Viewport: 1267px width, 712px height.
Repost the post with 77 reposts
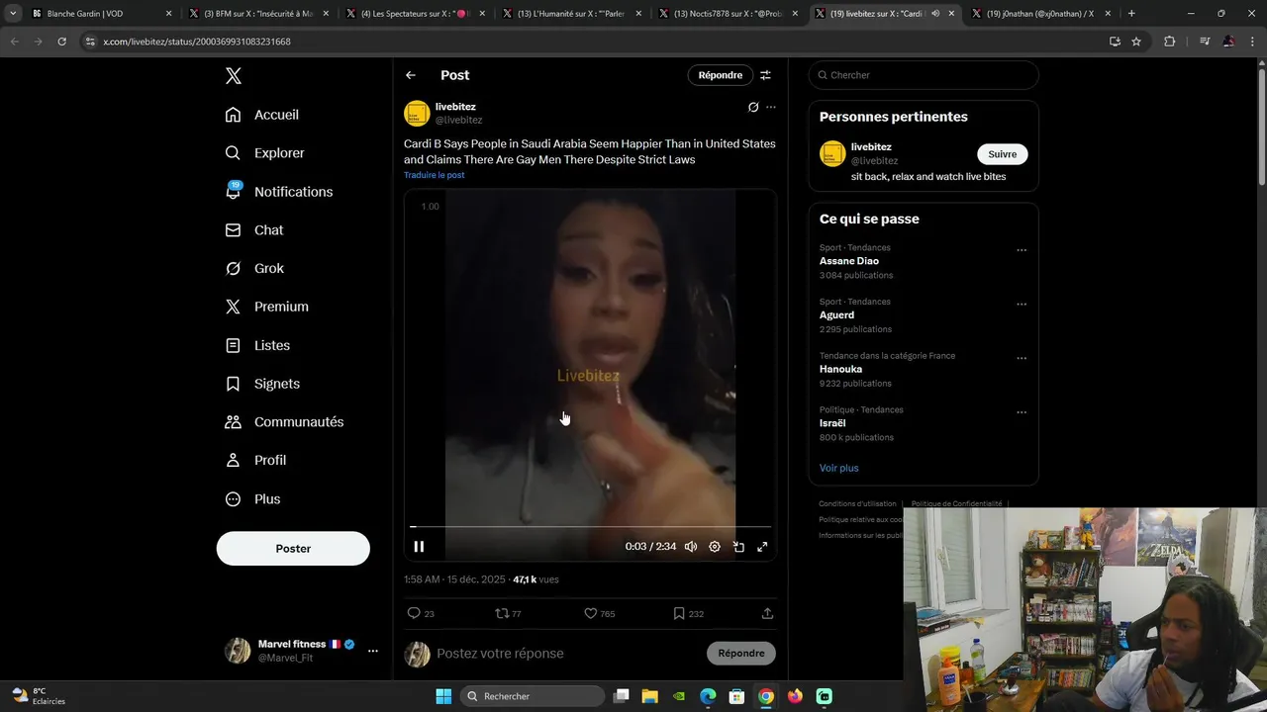[508, 613]
